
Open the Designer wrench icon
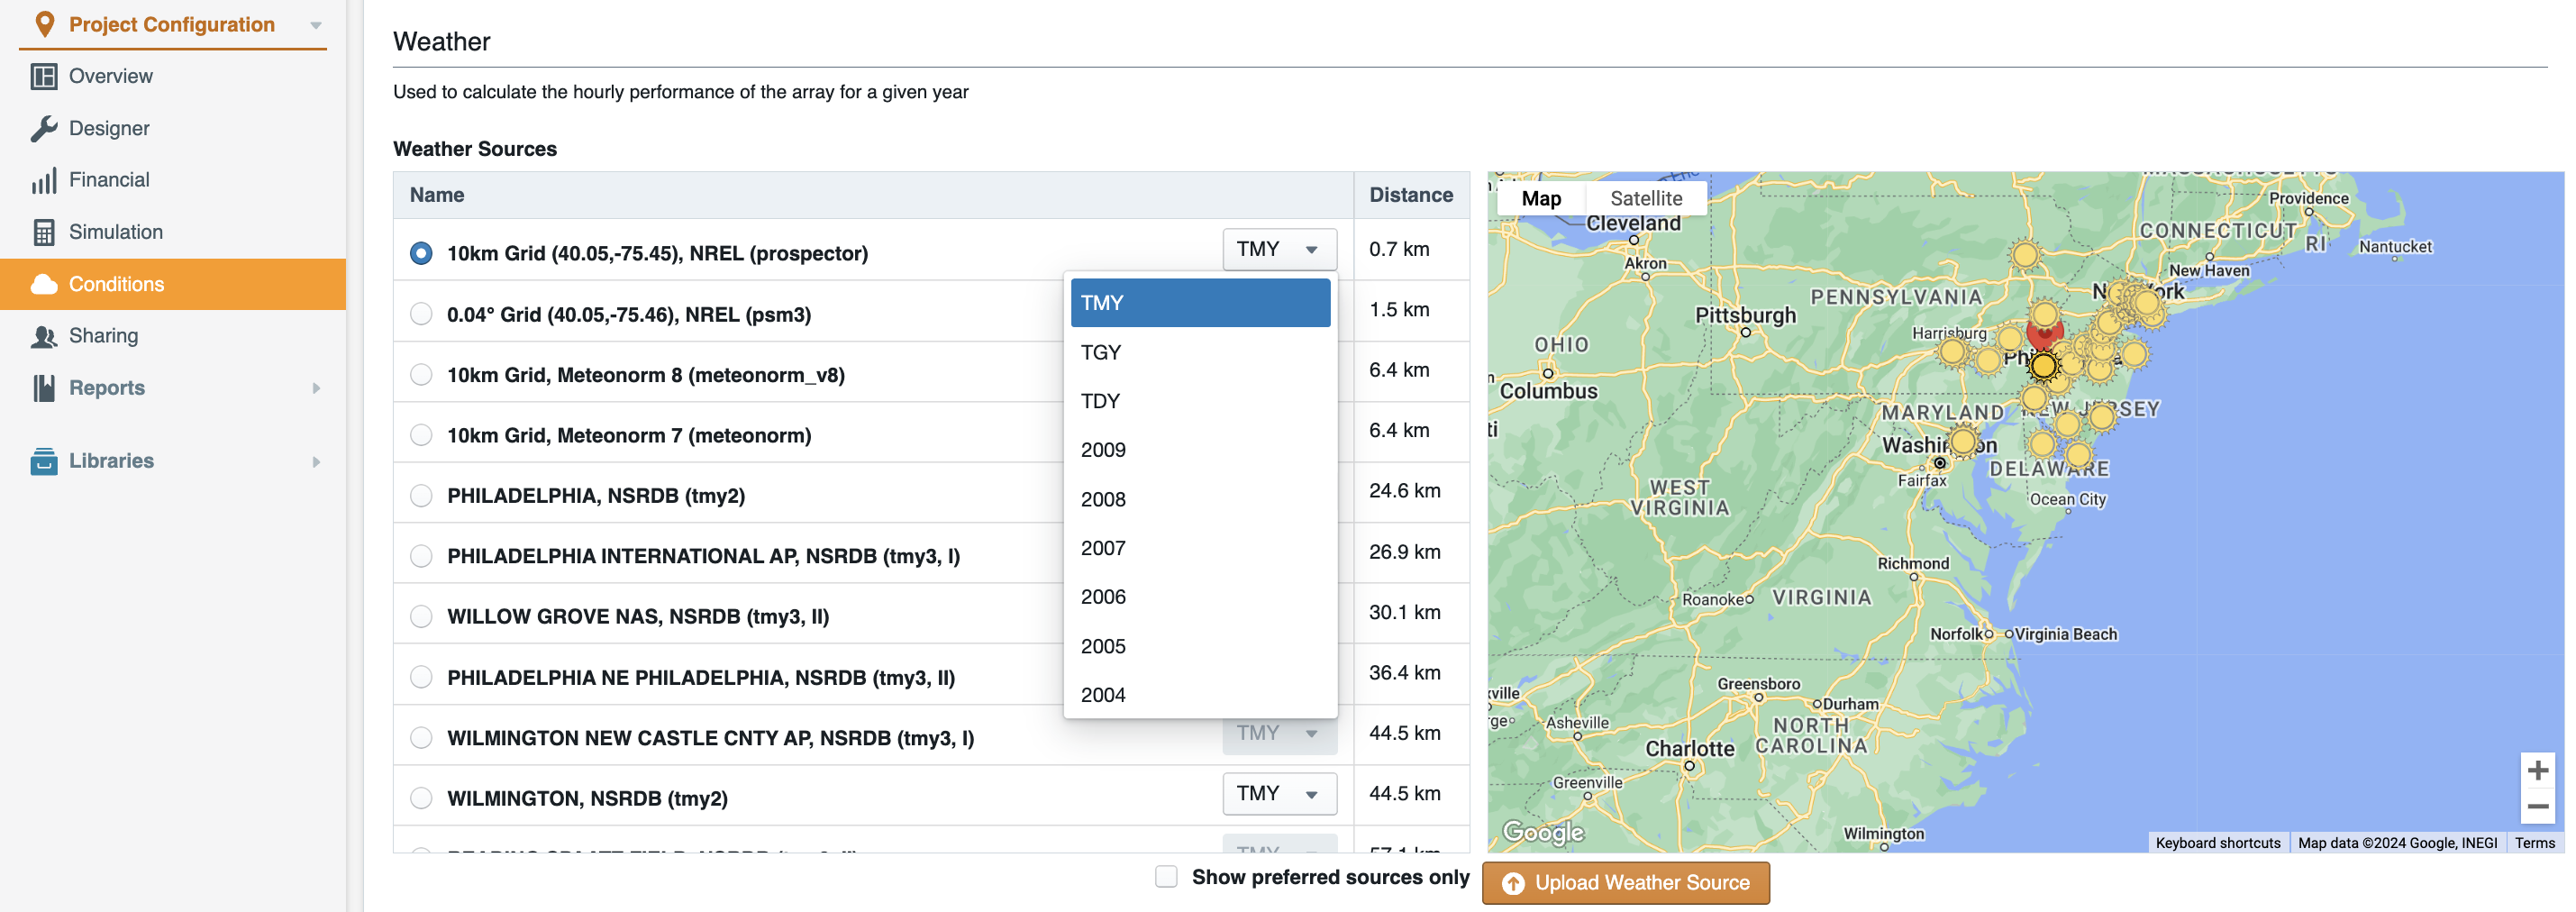click(x=44, y=128)
